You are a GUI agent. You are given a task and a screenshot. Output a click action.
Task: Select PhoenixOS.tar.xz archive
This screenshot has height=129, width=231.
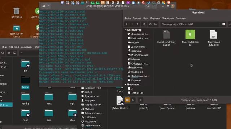pos(190,38)
